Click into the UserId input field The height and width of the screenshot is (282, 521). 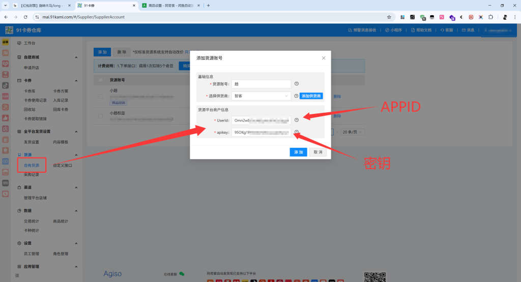(261, 120)
